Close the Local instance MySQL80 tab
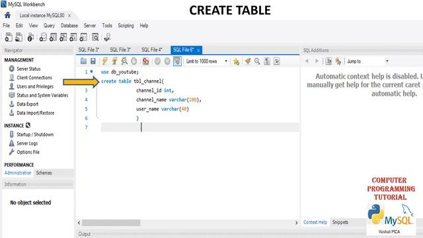 click(x=69, y=16)
